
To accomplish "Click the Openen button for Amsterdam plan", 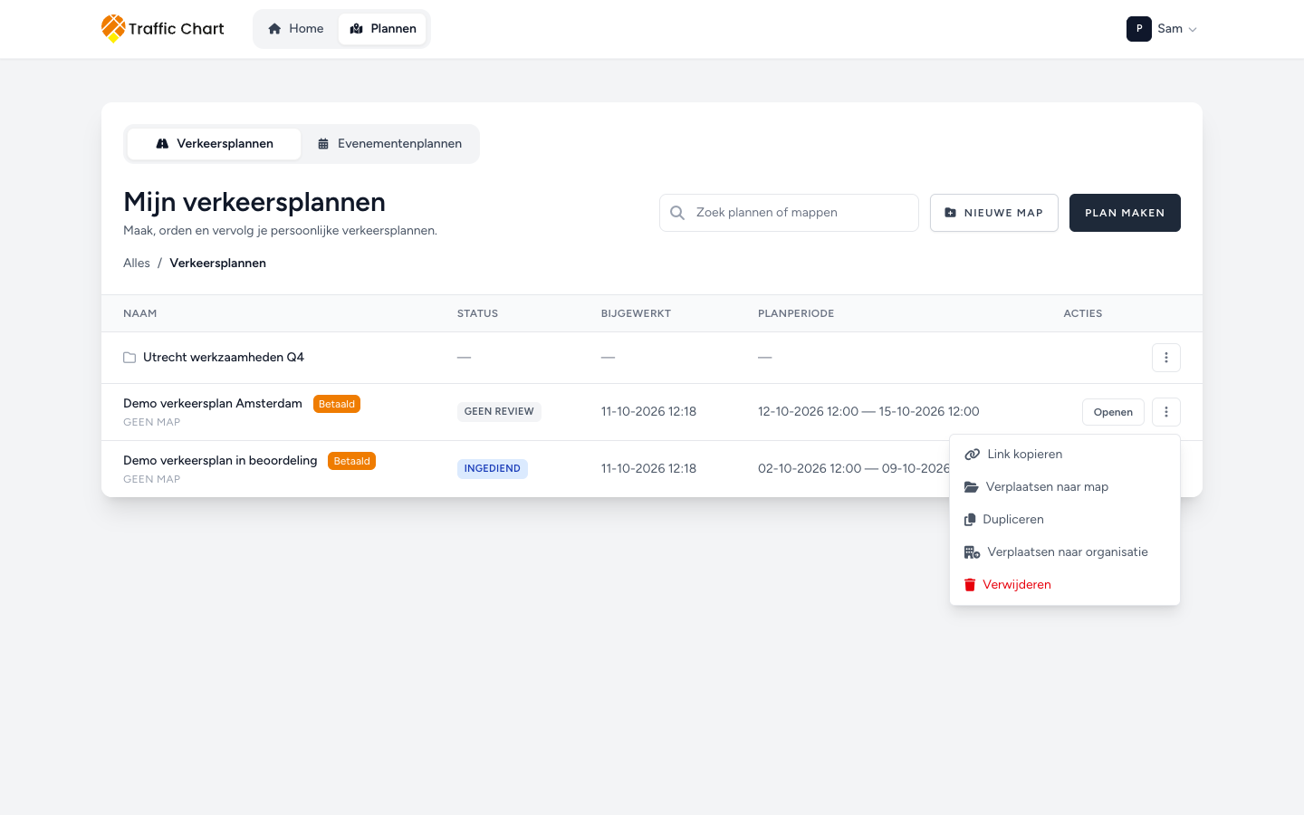I will pos(1113,412).
